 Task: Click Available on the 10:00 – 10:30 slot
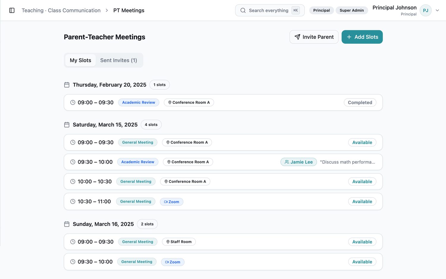pos(362,181)
